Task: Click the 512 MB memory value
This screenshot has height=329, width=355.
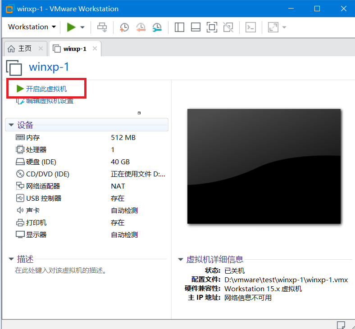Action: [x=123, y=137]
